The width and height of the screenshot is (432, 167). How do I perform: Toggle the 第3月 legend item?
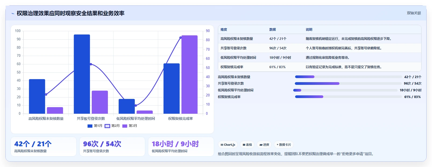[x=130, y=126]
